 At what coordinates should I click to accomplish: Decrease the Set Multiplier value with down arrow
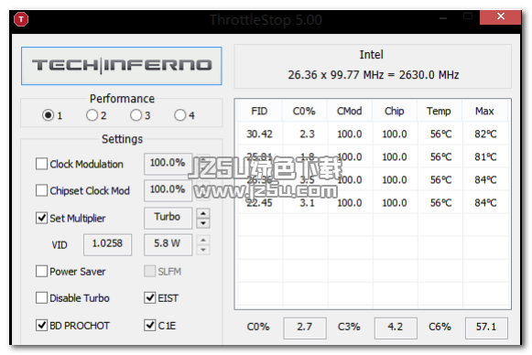click(203, 223)
